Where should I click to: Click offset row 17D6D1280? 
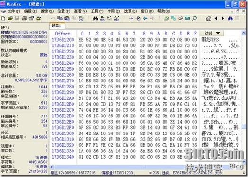(63, 87)
